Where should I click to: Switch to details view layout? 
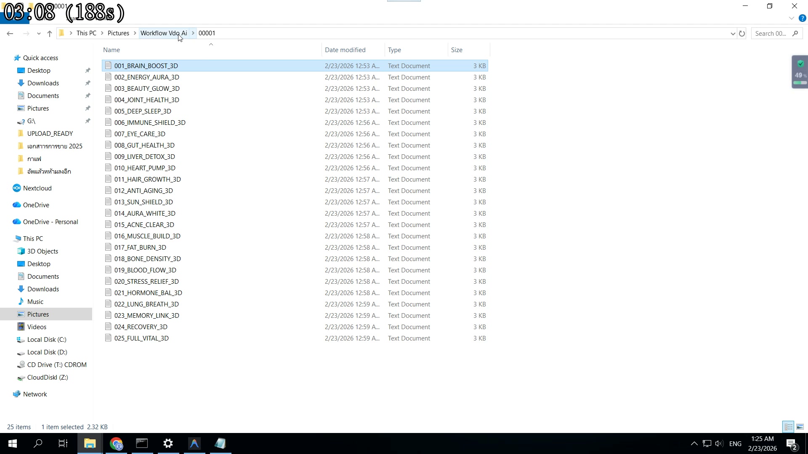click(788, 427)
